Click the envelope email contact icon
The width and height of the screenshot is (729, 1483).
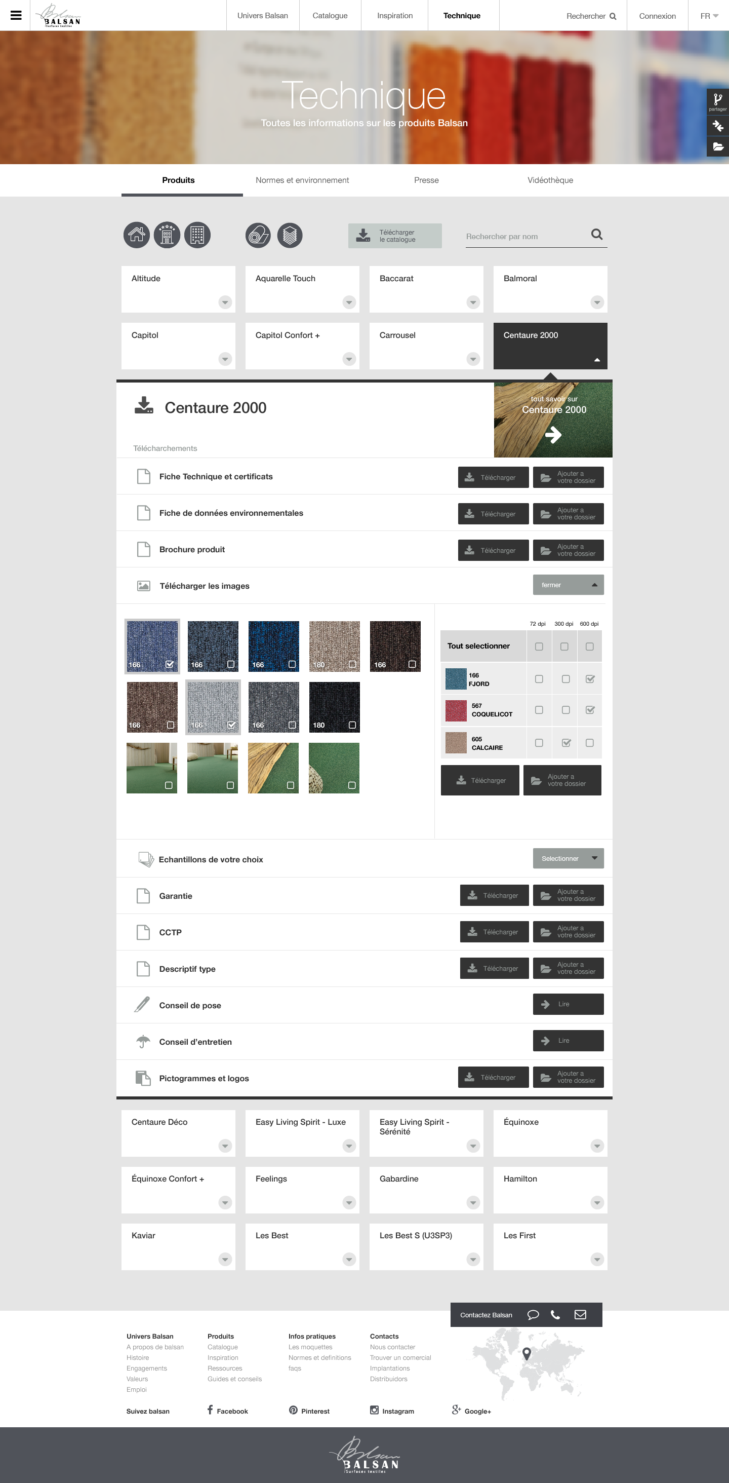(580, 1314)
